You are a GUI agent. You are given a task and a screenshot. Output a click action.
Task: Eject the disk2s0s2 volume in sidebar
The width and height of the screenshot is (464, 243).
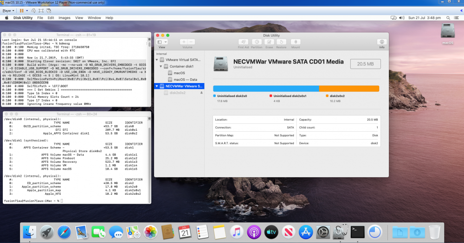point(201,93)
